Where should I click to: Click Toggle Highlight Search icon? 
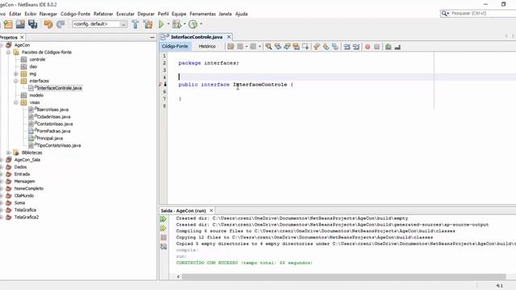(x=296, y=47)
